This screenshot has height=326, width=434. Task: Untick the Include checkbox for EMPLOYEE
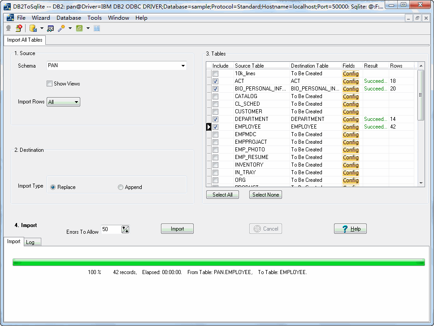pyautogui.click(x=215, y=127)
